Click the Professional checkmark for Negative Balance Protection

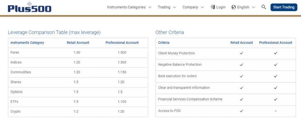tap(276, 65)
